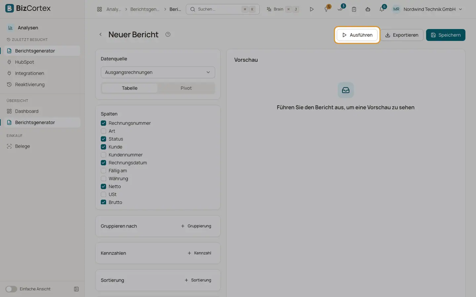Add a Sortierung
The width and height of the screenshot is (476, 297).
pos(198,280)
